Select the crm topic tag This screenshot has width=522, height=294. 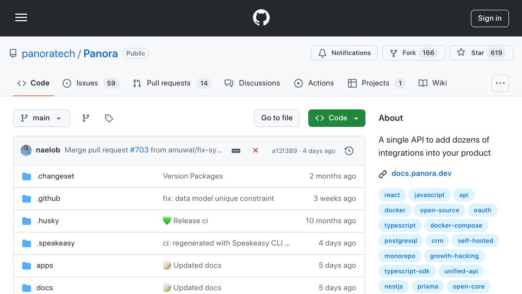click(x=437, y=241)
